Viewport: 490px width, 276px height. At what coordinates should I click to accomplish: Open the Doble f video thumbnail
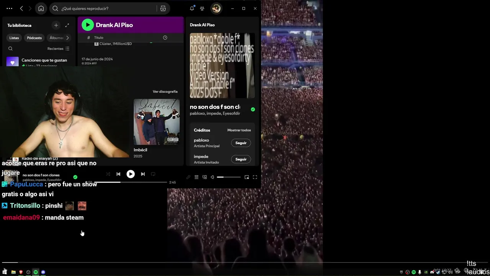(222, 66)
